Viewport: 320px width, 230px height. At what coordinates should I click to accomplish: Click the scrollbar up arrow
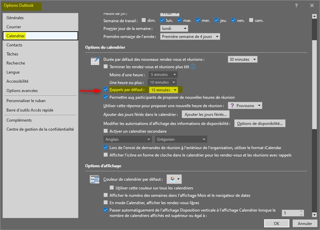(x=314, y=16)
